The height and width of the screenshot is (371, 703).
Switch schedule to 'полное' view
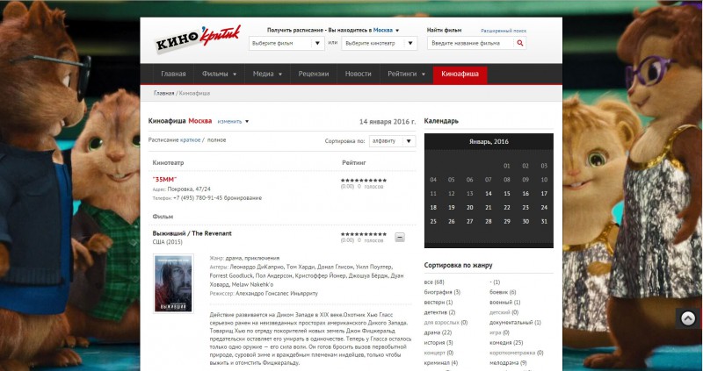(x=216, y=140)
